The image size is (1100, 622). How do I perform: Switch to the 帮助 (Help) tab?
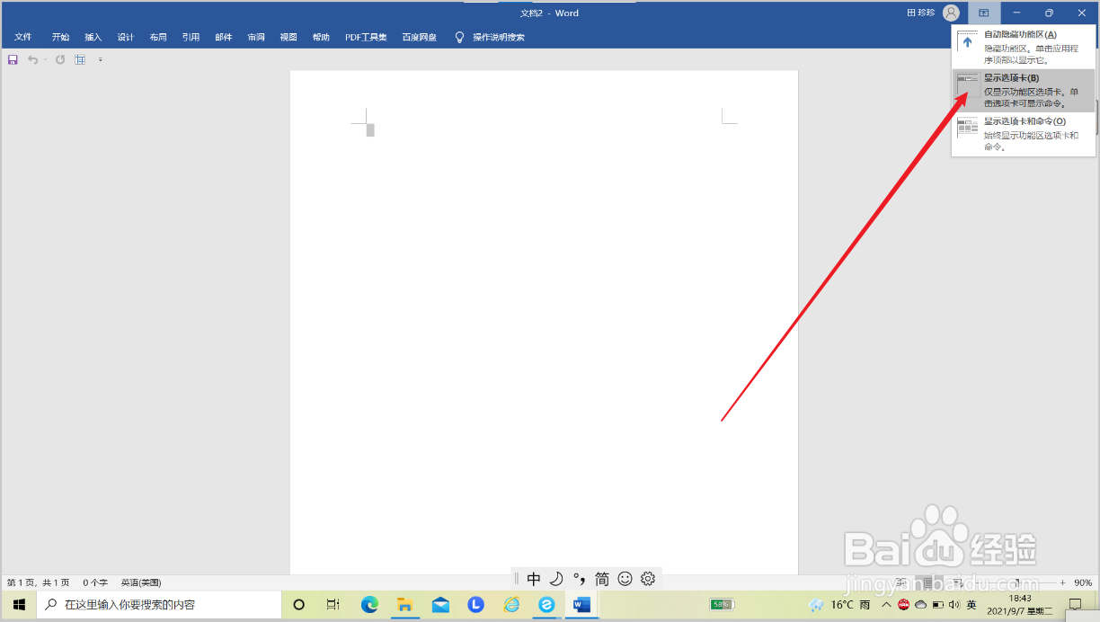click(x=321, y=37)
